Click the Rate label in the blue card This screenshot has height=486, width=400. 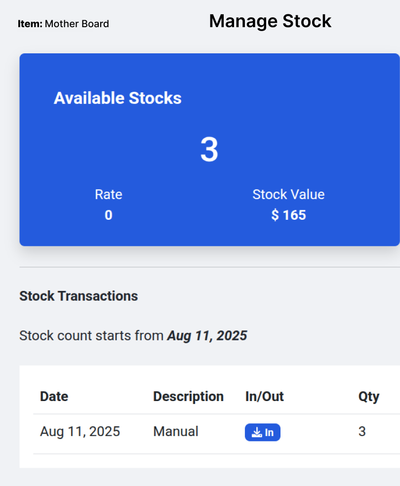pyautogui.click(x=109, y=195)
